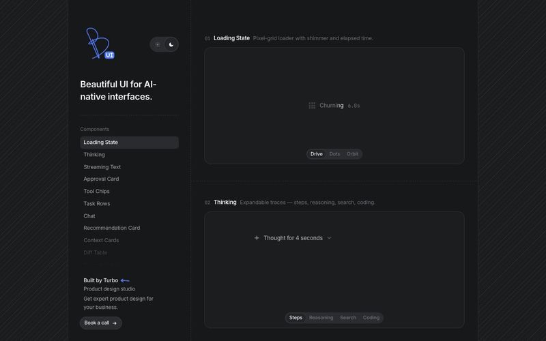
Task: Select the Drive loader variant
Action: pyautogui.click(x=316, y=154)
